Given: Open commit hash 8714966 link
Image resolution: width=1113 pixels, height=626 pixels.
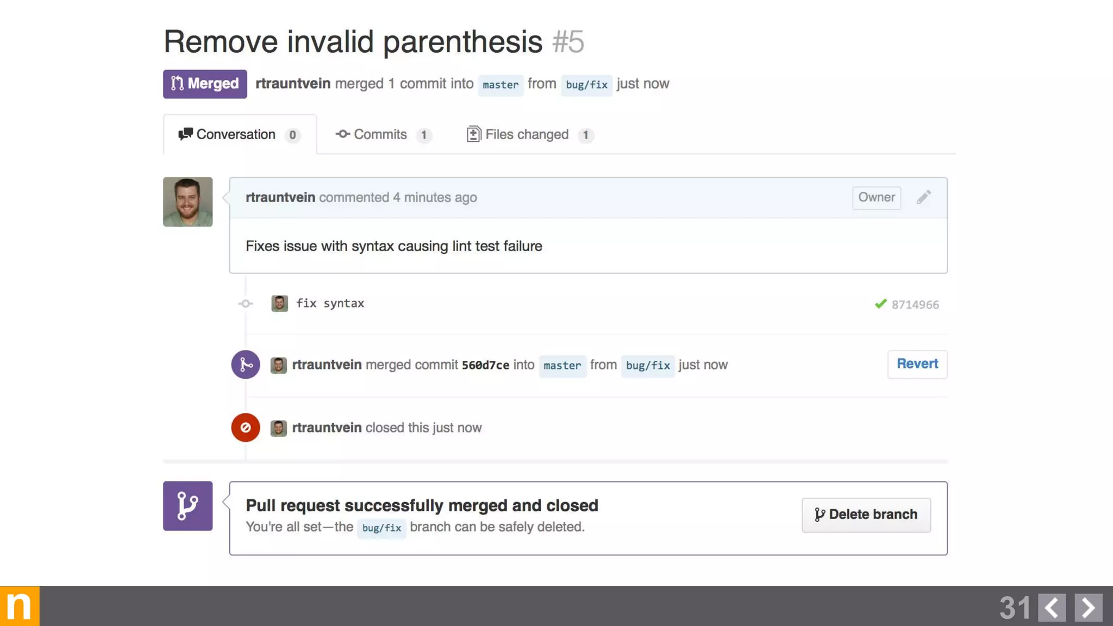Looking at the screenshot, I should [x=915, y=305].
